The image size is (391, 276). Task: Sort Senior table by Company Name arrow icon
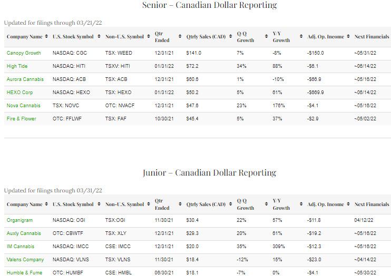point(46,37)
